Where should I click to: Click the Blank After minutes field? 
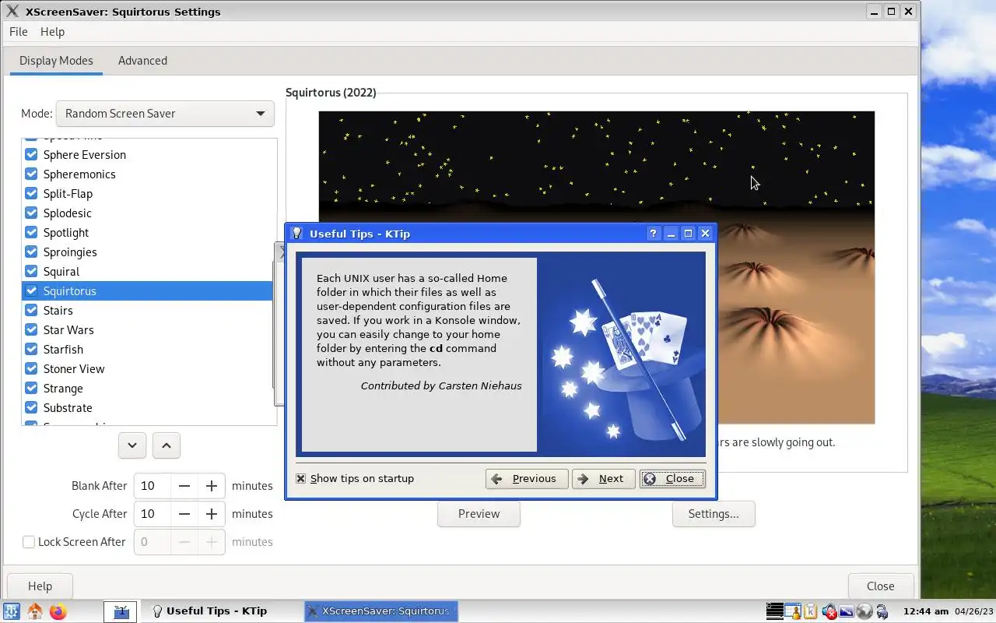pos(153,486)
